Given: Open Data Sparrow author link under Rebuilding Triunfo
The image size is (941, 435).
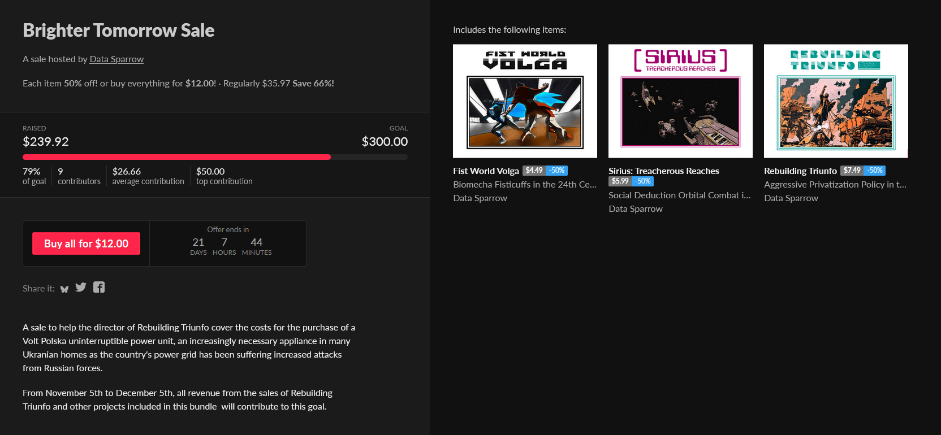Looking at the screenshot, I should coord(791,198).
